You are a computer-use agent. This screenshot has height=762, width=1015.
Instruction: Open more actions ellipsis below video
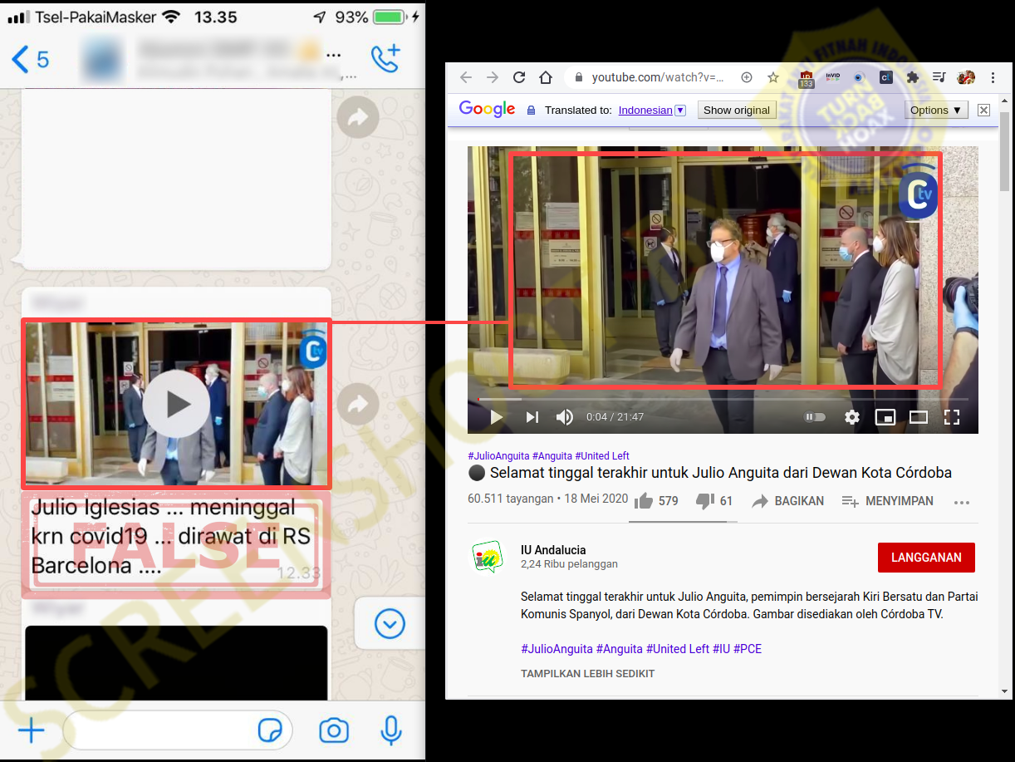(x=962, y=502)
